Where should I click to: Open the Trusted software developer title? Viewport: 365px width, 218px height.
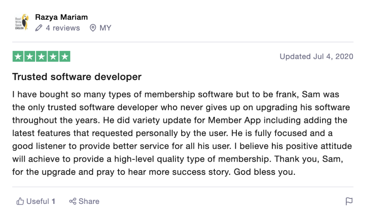[x=77, y=77]
